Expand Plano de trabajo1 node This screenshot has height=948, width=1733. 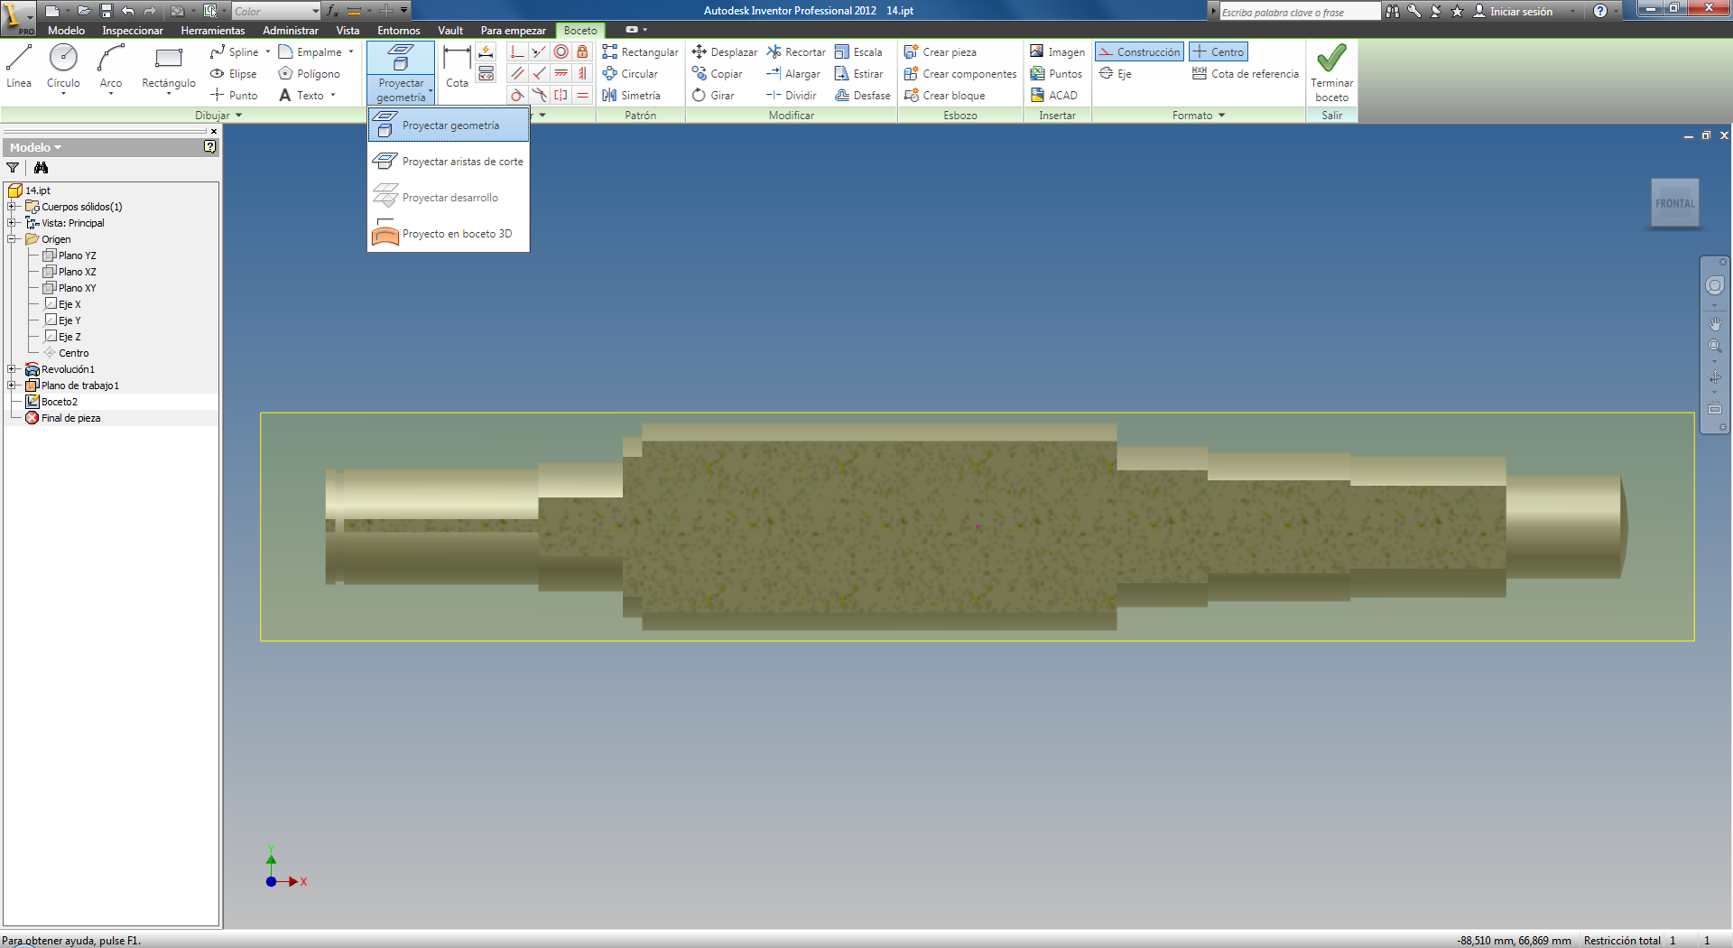pos(12,386)
